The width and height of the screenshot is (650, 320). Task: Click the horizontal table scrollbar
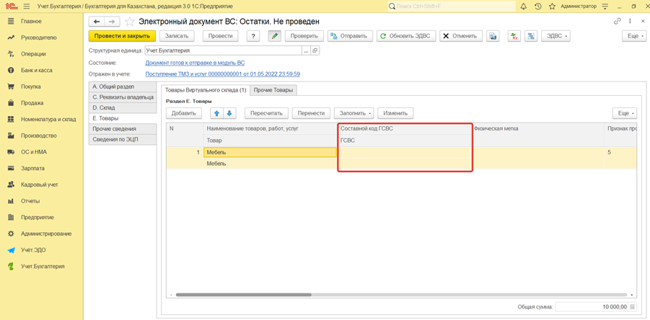(244, 295)
